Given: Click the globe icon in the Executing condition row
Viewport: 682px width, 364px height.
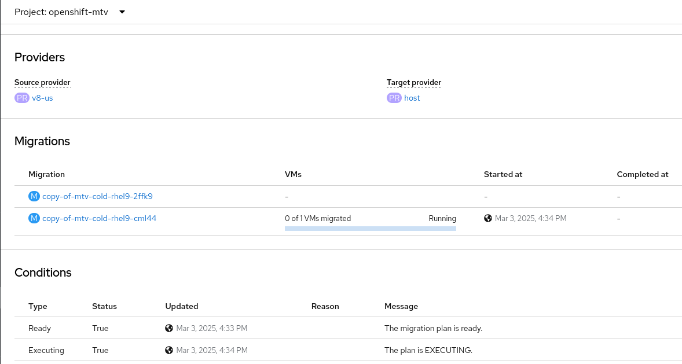Looking at the screenshot, I should pyautogui.click(x=169, y=350).
